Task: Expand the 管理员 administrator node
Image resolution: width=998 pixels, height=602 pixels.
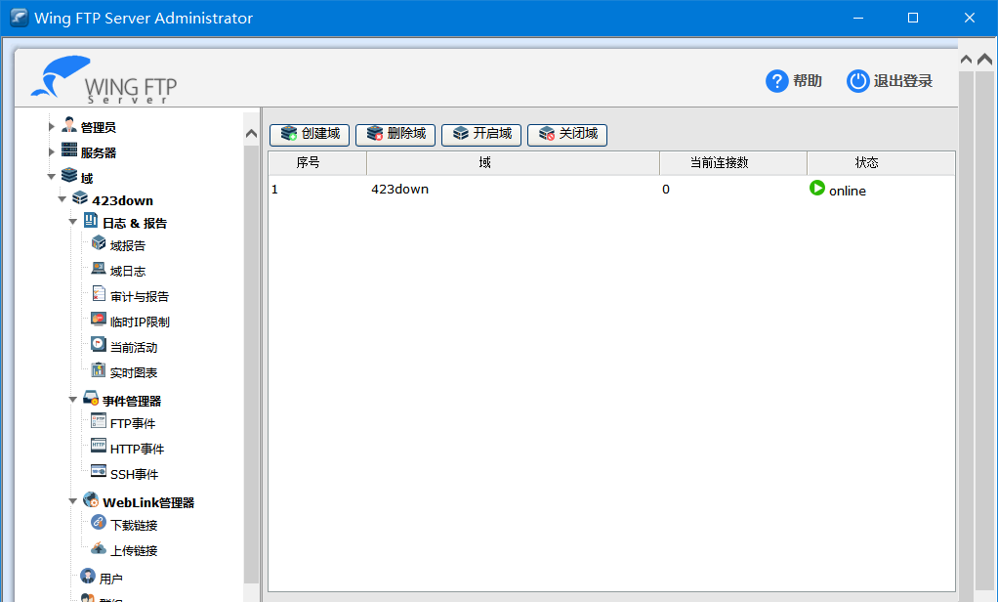Action: (52, 127)
